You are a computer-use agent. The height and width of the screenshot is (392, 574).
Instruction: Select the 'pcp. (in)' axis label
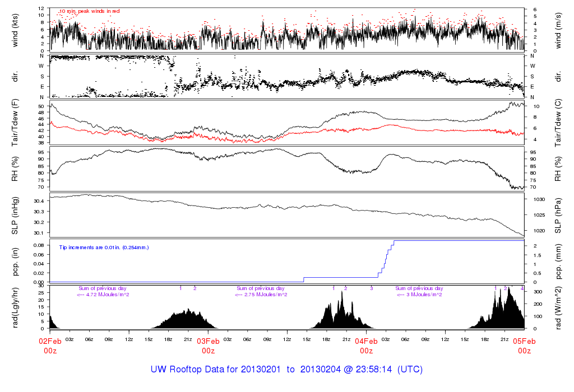pyautogui.click(x=15, y=262)
